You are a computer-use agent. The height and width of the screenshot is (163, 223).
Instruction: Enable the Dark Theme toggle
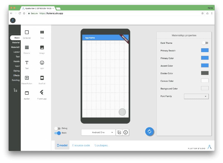coord(205,43)
